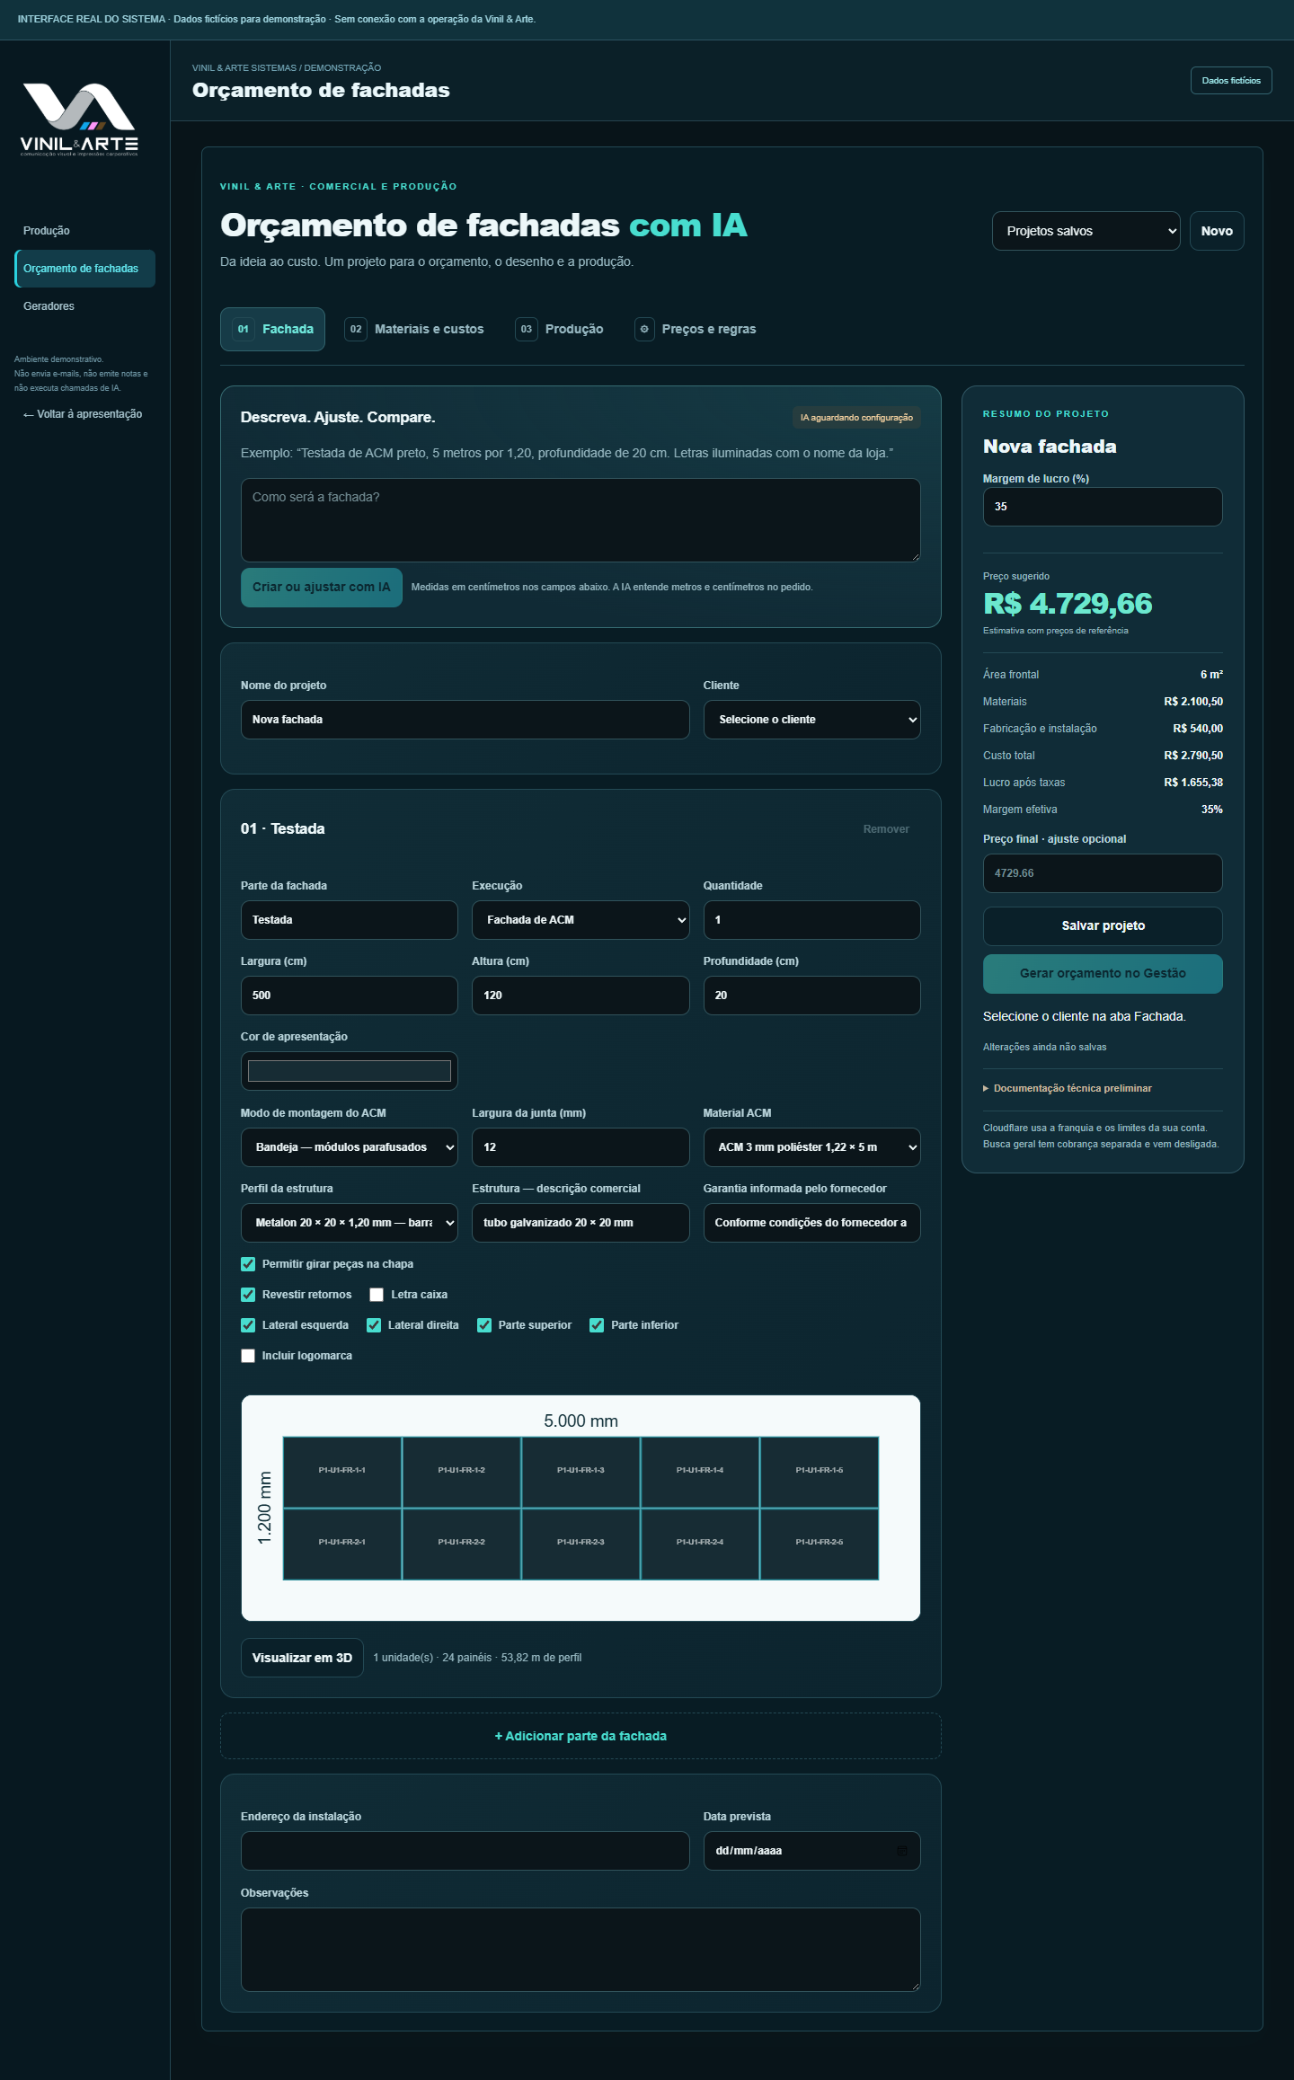Toggle the Parte inferior checkbox
The width and height of the screenshot is (1294, 2080).
(x=597, y=1325)
